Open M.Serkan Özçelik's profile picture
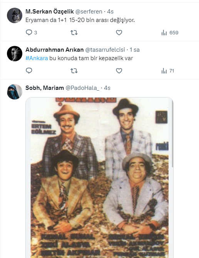199x258 pixels. [15, 15]
